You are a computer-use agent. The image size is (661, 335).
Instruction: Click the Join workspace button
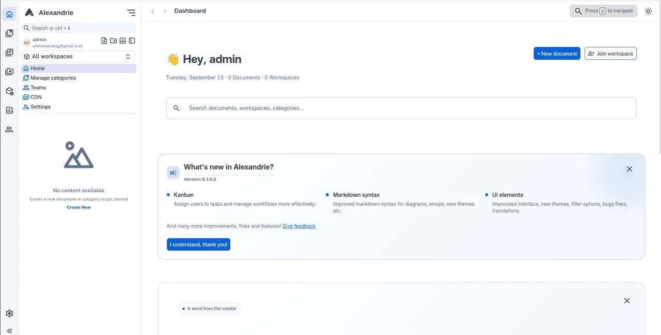tap(610, 54)
